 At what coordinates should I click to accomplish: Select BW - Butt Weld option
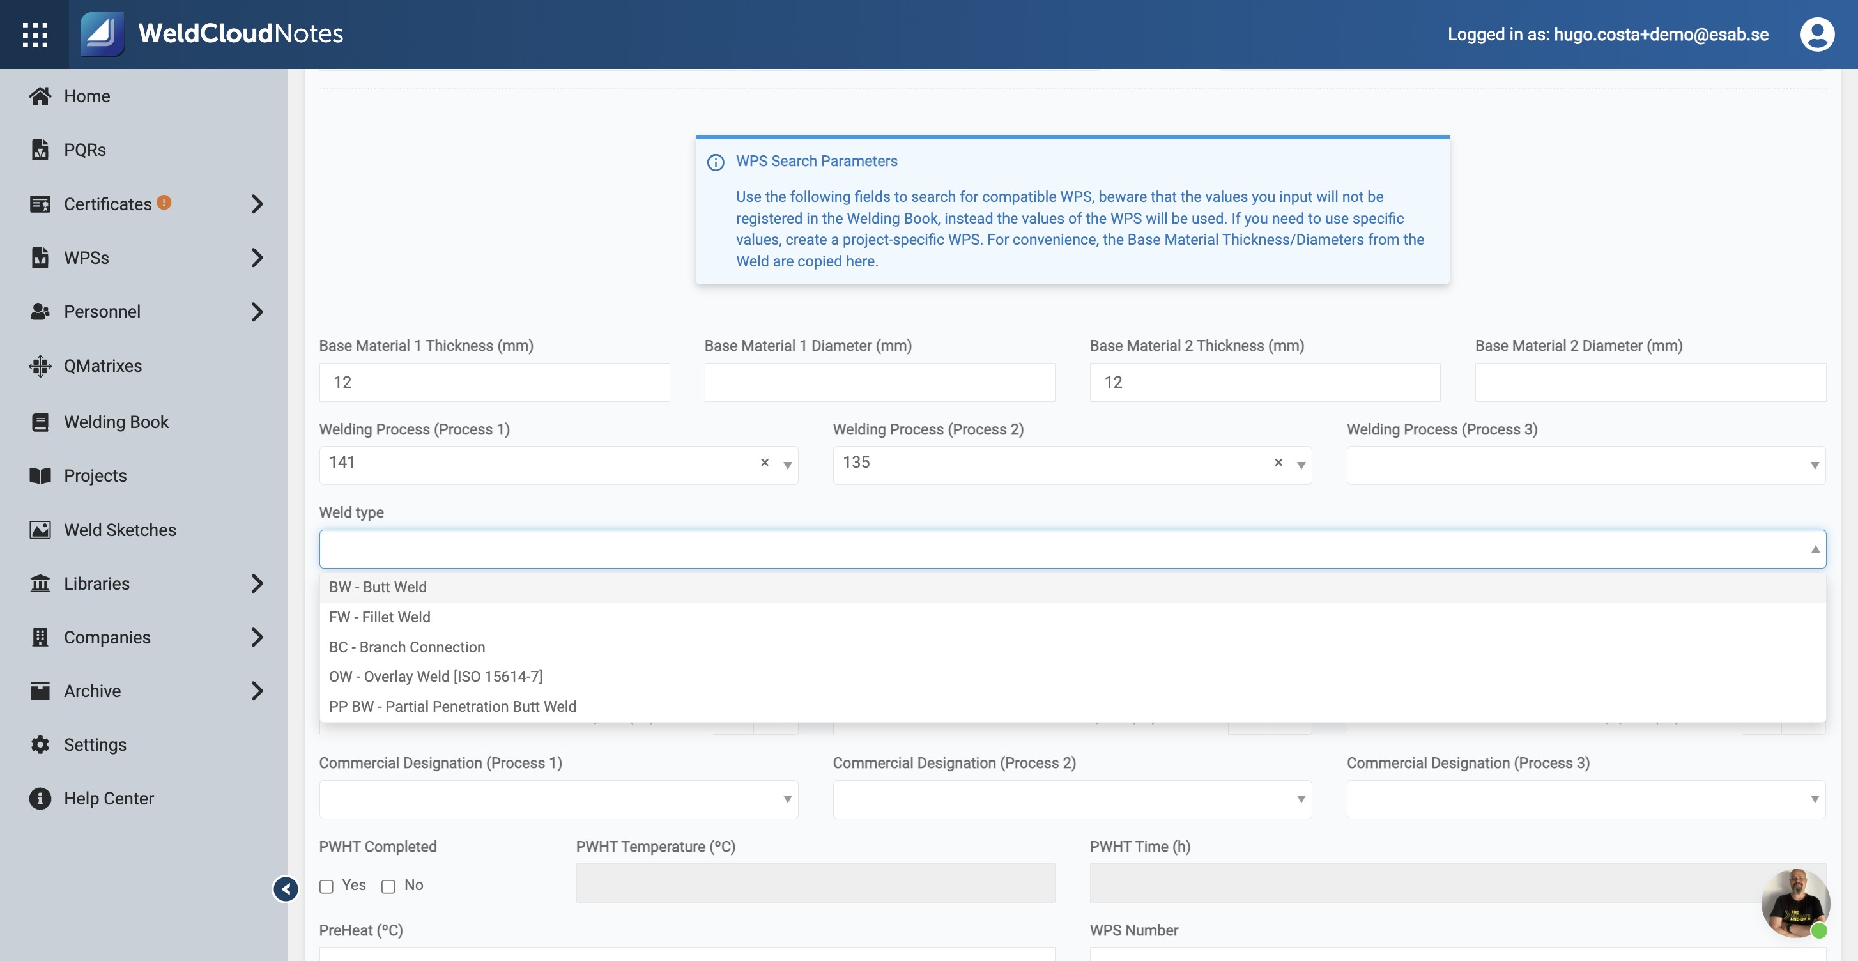pyautogui.click(x=1073, y=587)
